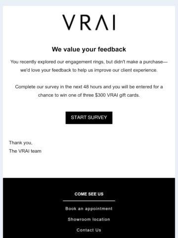Follow the Contact Us footer link
178x238 pixels.
click(x=89, y=230)
